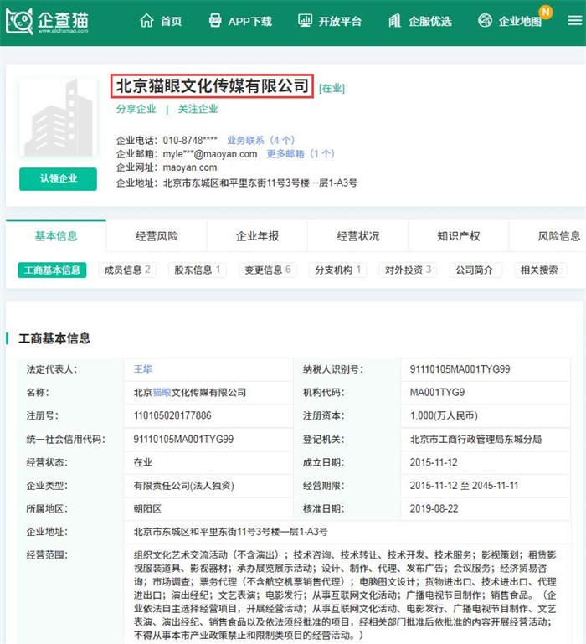Click the highlighted 猫眼 in 名称 row
586x644 pixels.
162,392
